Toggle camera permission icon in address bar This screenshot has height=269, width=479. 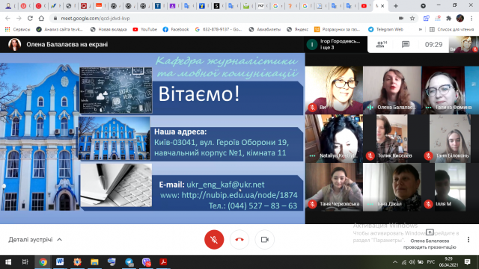(x=401, y=18)
